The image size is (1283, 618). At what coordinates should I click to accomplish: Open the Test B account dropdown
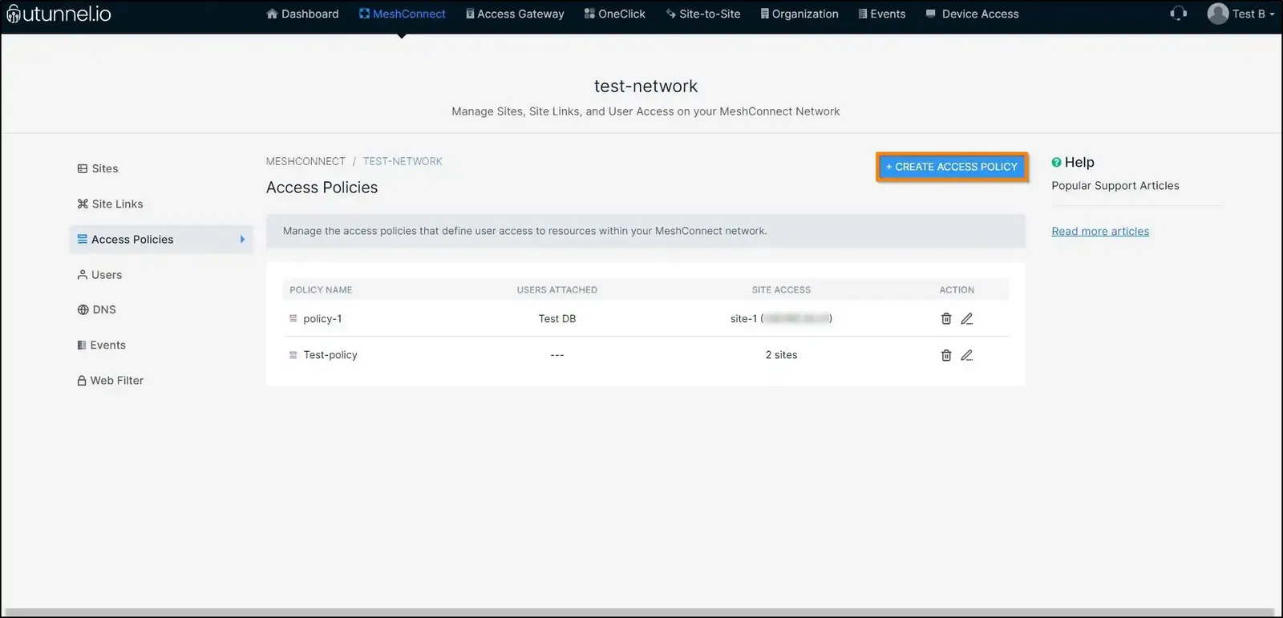click(x=1253, y=14)
